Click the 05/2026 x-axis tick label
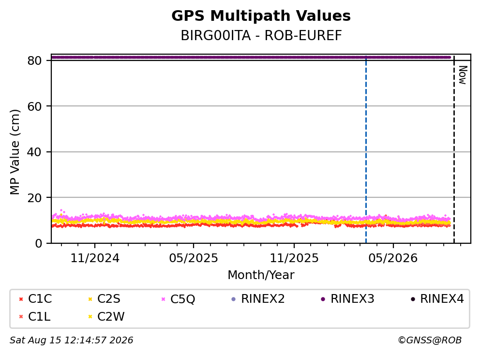The image size is (480, 355). pos(393,258)
